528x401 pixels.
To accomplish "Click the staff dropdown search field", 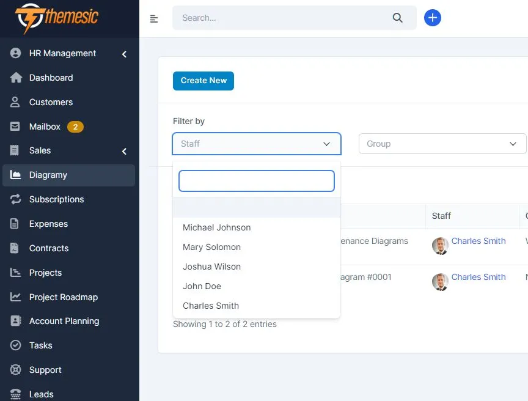I will [x=257, y=181].
